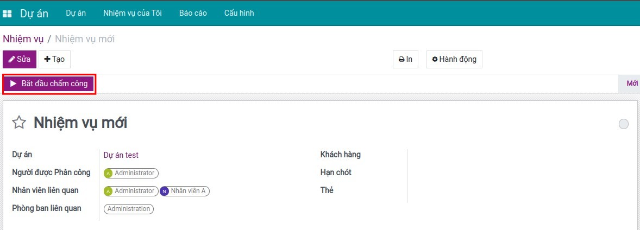
Task: Click the kanban state circle indicator
Action: (x=623, y=124)
